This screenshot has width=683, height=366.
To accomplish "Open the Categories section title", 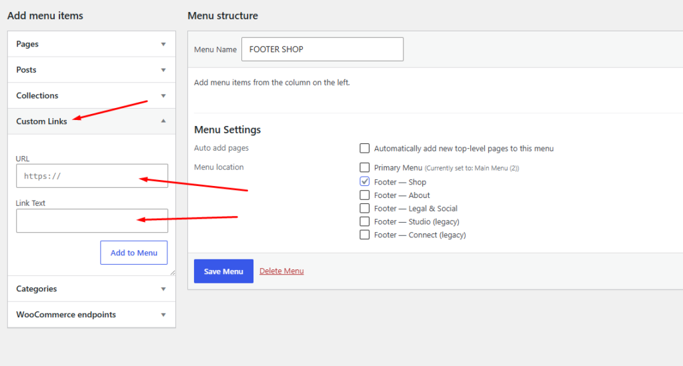I will [37, 289].
